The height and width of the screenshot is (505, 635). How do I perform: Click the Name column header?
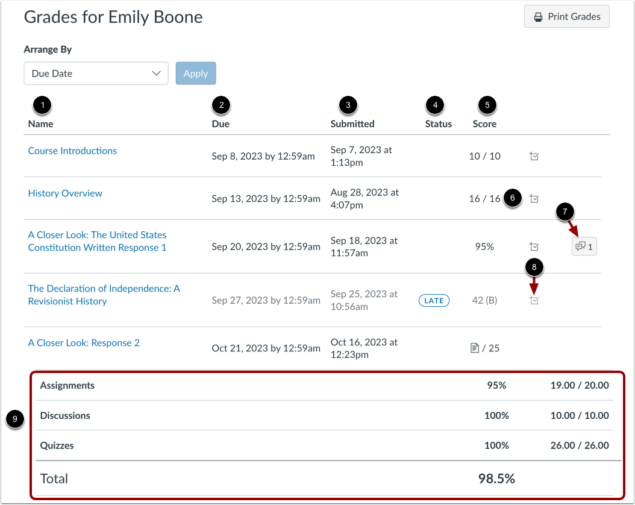click(x=40, y=124)
